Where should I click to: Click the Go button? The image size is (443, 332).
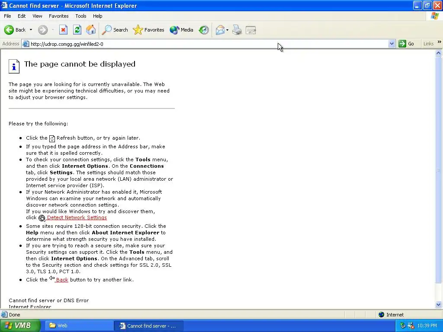click(406, 44)
